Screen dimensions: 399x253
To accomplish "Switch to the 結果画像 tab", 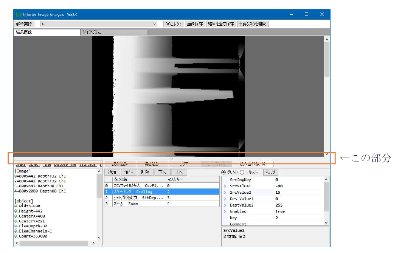I will (47, 32).
